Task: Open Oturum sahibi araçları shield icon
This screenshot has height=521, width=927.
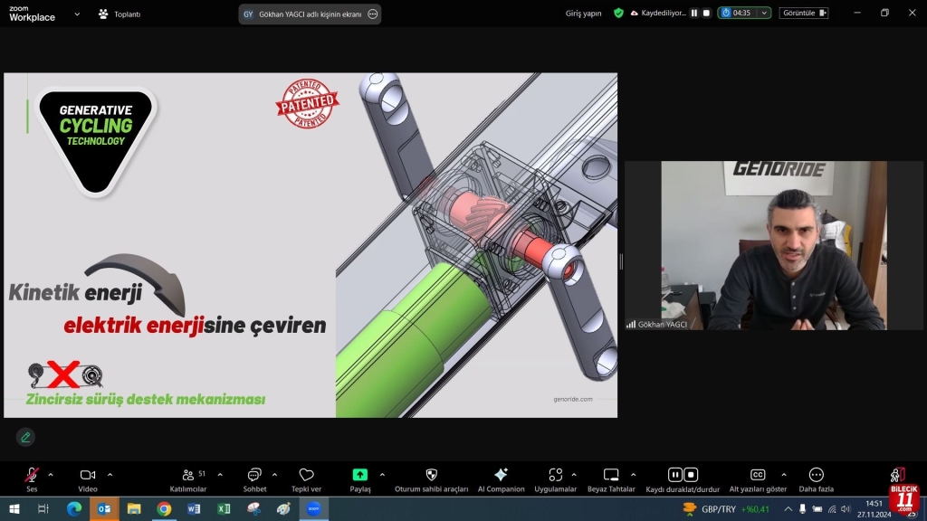Action: click(431, 475)
